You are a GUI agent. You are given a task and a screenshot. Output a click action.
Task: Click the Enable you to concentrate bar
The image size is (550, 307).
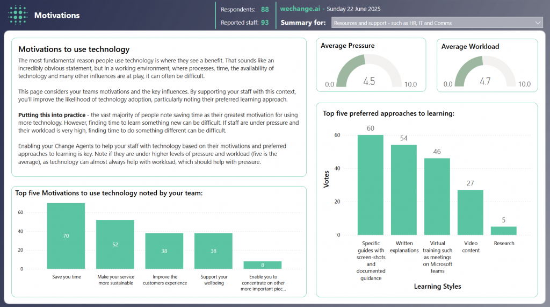point(262,265)
